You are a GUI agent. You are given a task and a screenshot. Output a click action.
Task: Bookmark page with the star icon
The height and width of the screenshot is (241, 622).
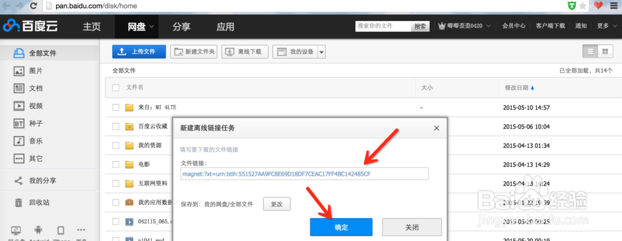[583, 6]
